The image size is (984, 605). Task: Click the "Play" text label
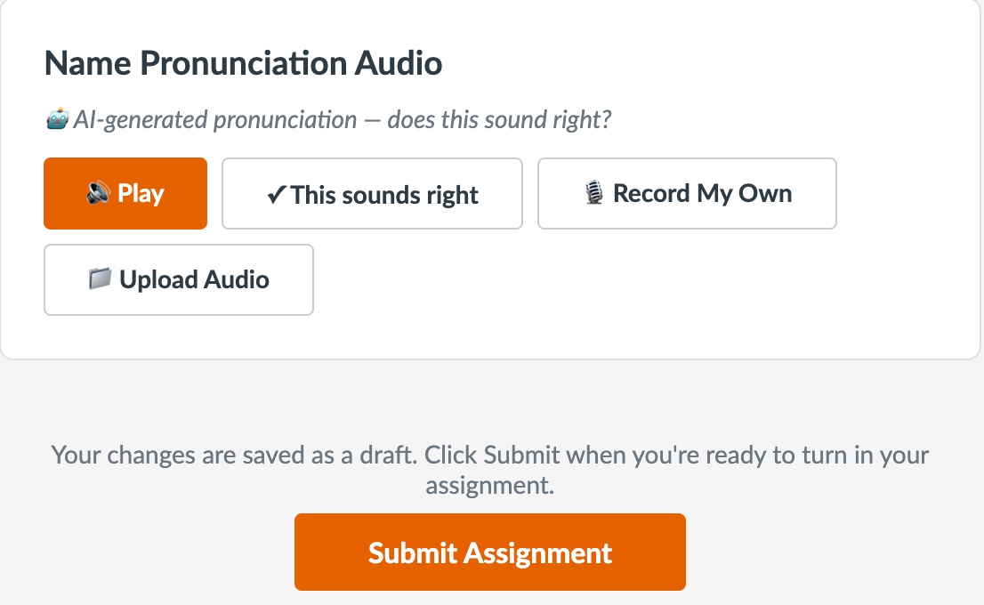[141, 194]
